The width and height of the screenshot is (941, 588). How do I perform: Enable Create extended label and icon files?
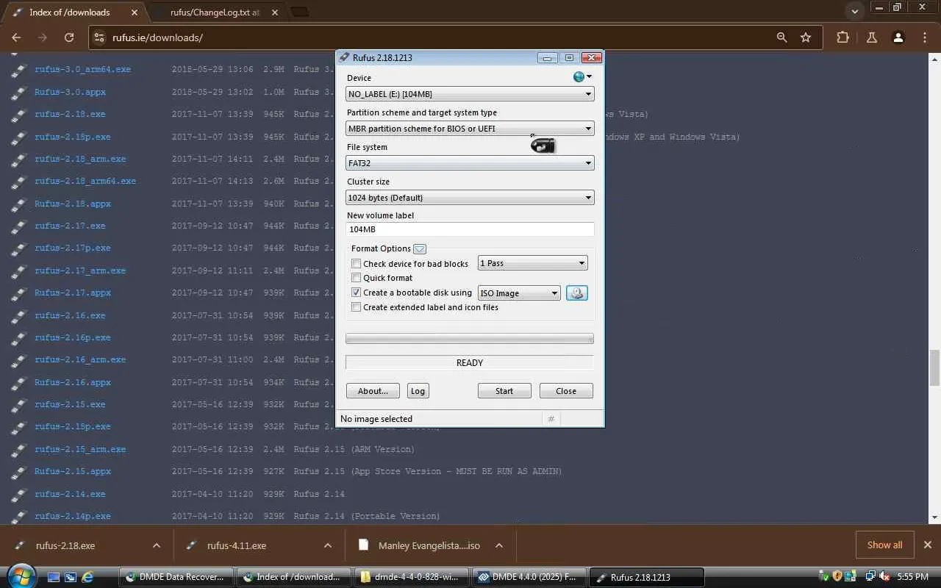point(357,307)
